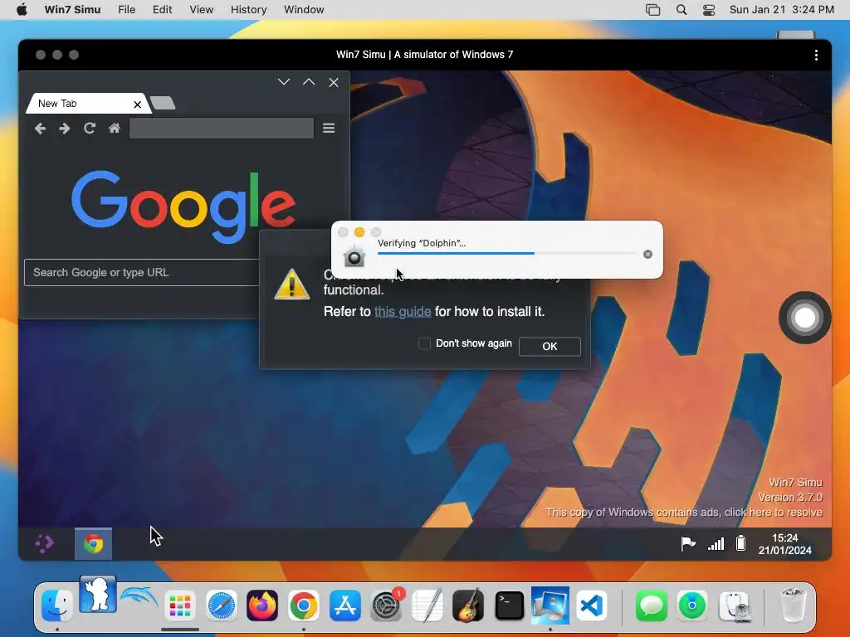This screenshot has height=637, width=850.
Task: Click the floating circular assist button
Action: click(804, 318)
